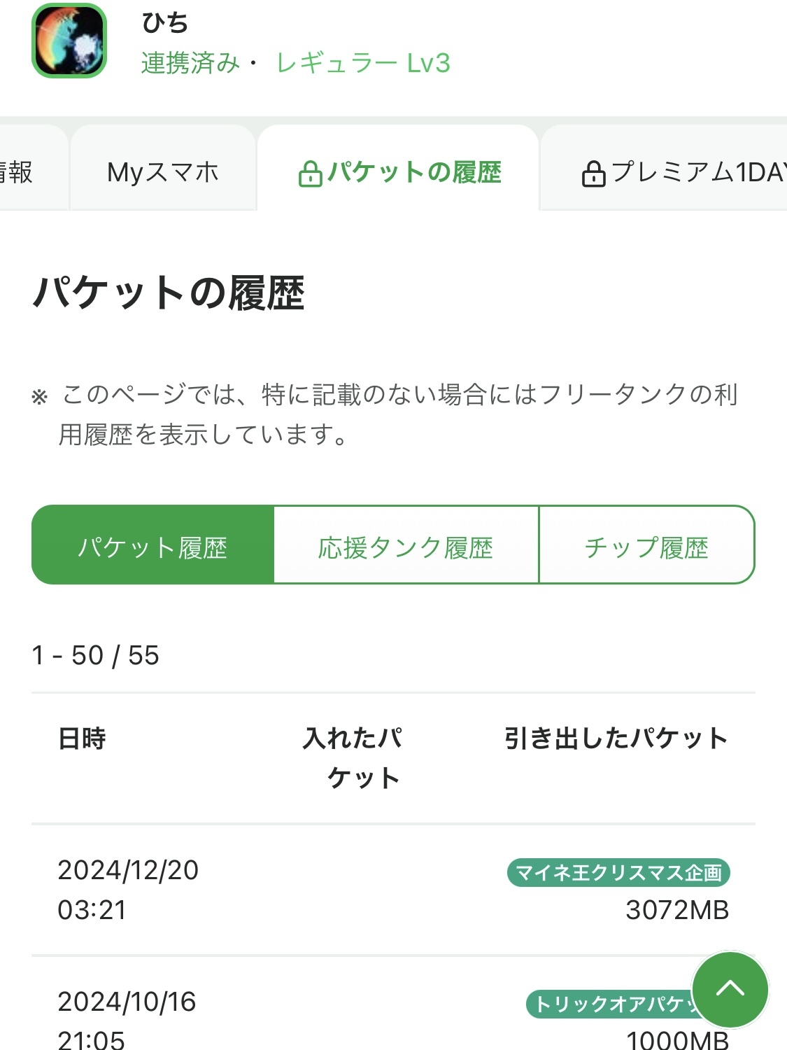Open the Myスマホ tab
This screenshot has height=1050, width=787.
click(x=163, y=172)
